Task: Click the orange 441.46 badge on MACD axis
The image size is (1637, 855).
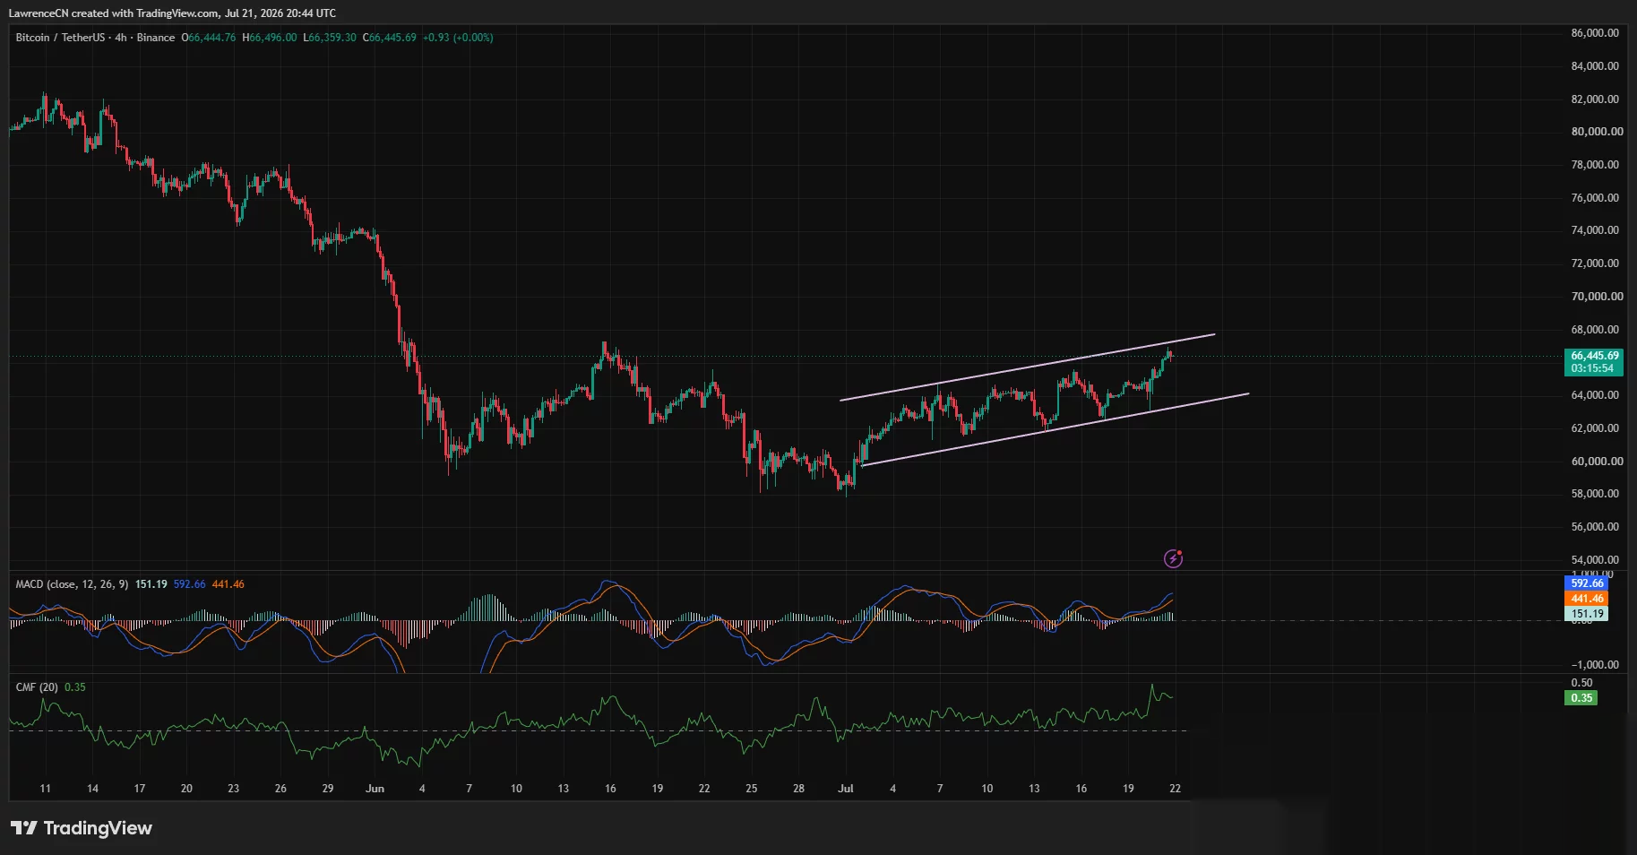Action: [1587, 599]
